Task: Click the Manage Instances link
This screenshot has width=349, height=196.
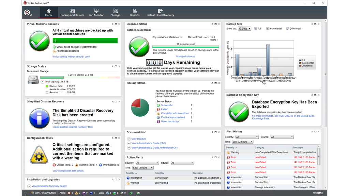Action: click(186, 56)
